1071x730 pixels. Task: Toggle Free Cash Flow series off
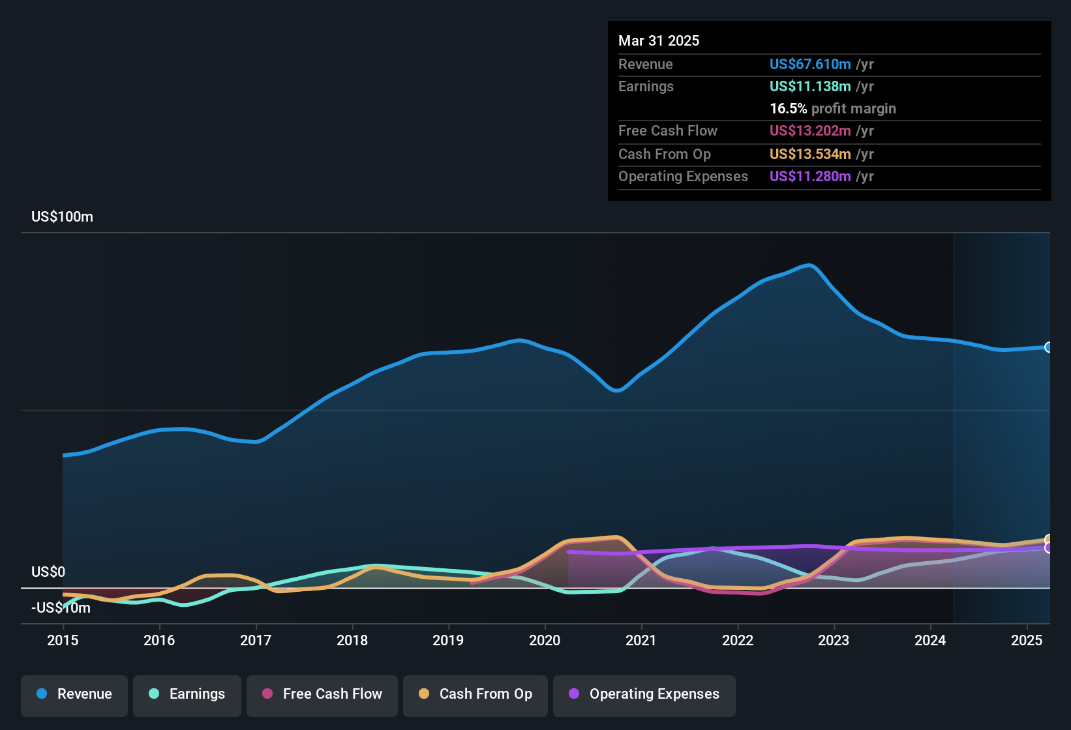tap(322, 694)
